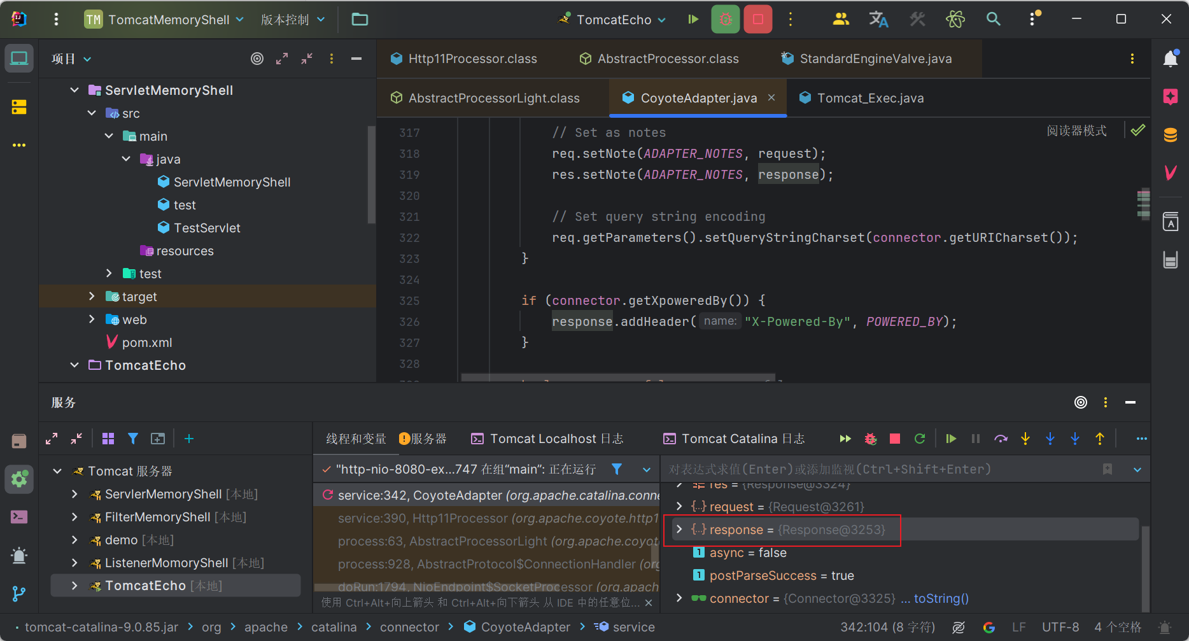Rerun server green refresh icon
Screen dimensions: 1189x641
point(920,439)
